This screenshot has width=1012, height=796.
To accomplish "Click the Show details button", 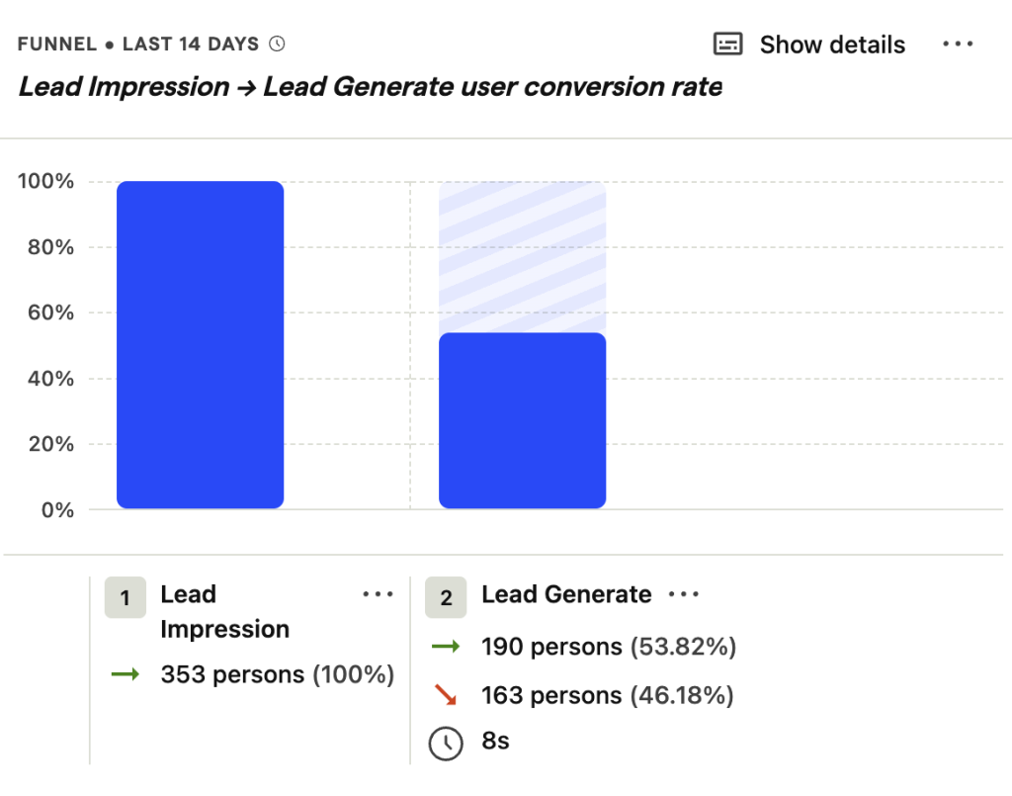I will [831, 44].
